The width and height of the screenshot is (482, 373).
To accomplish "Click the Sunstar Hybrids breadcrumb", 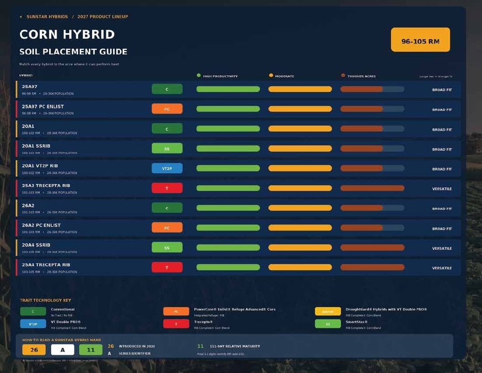I will [47, 16].
